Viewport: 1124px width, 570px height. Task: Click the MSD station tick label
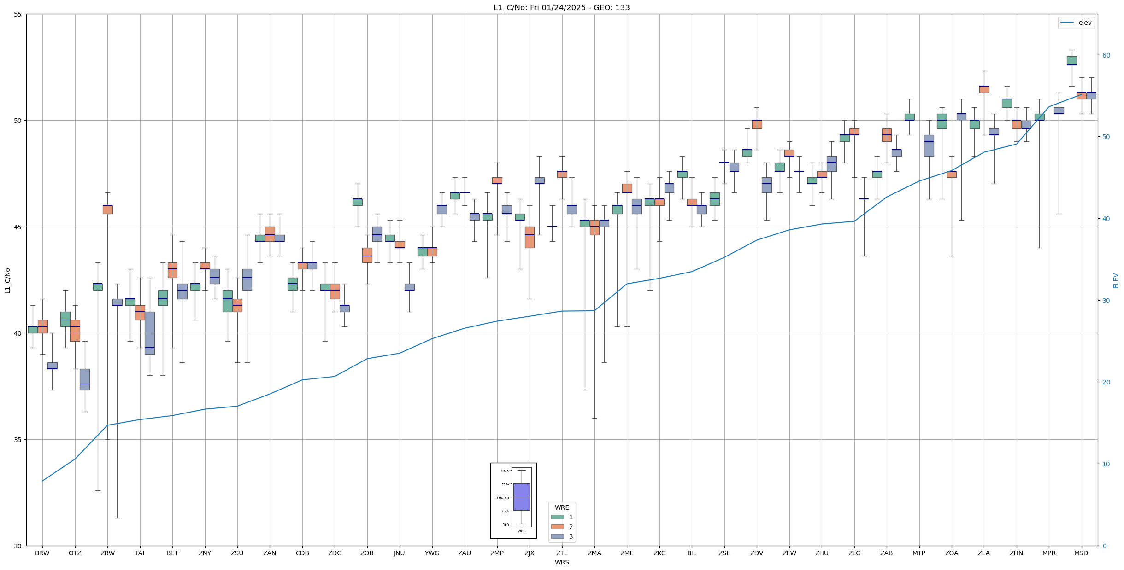point(1081,553)
